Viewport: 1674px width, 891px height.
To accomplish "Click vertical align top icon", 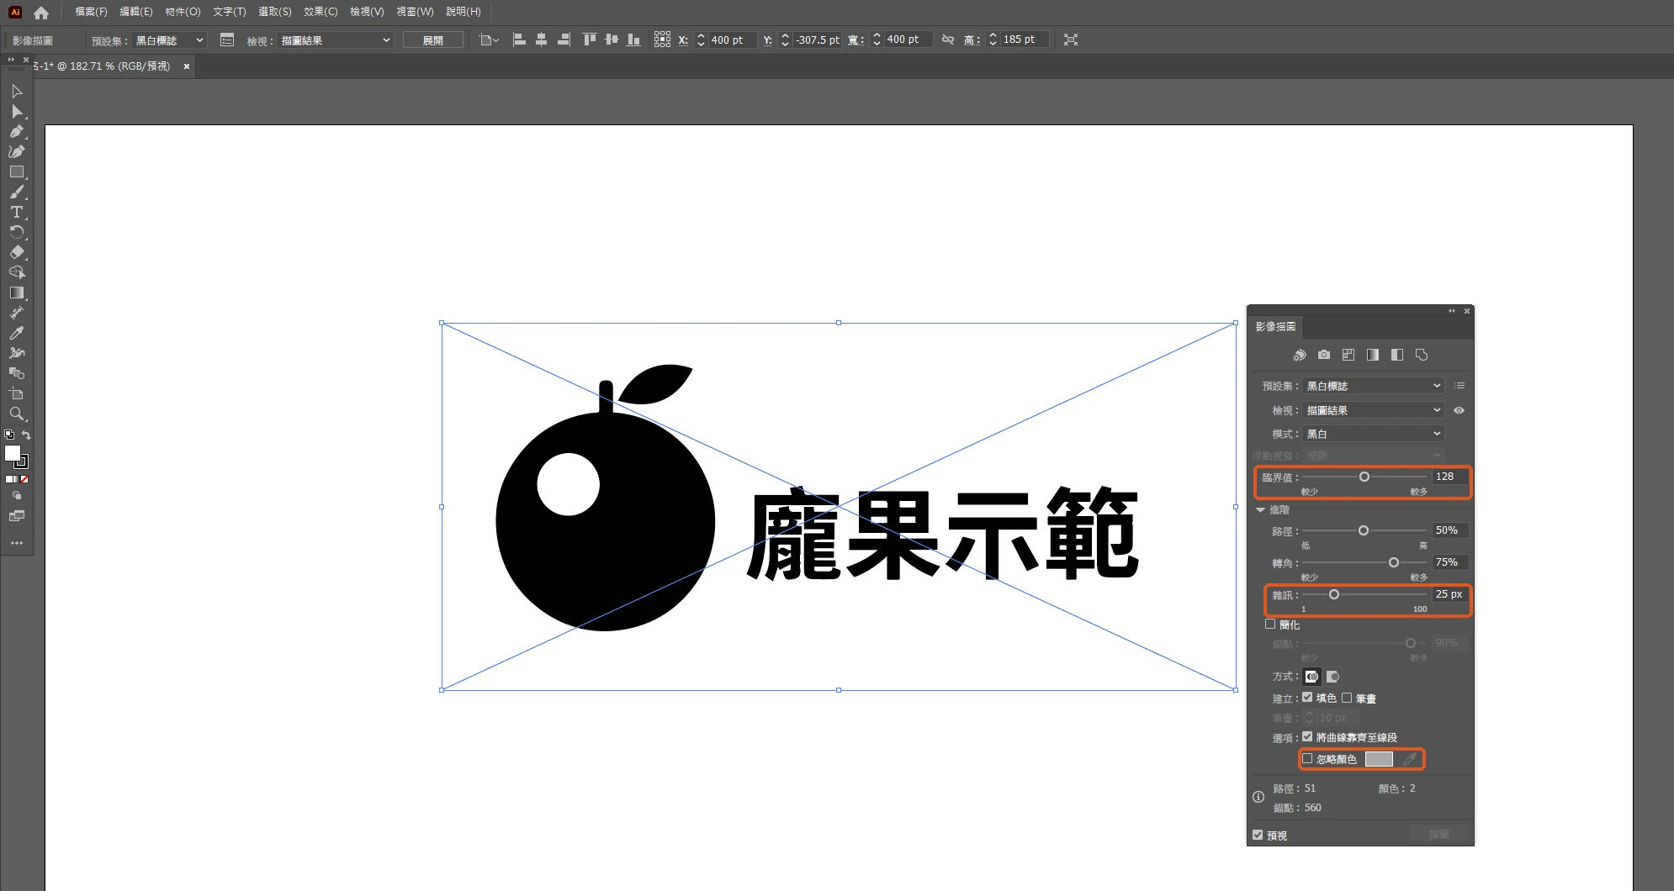I will 589,40.
